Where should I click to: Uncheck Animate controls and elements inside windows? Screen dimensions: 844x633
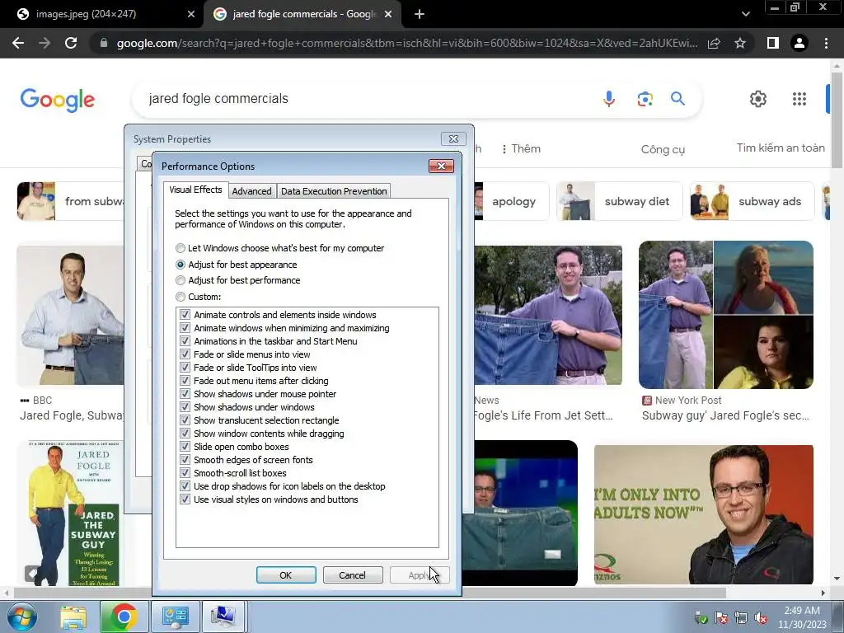(185, 314)
